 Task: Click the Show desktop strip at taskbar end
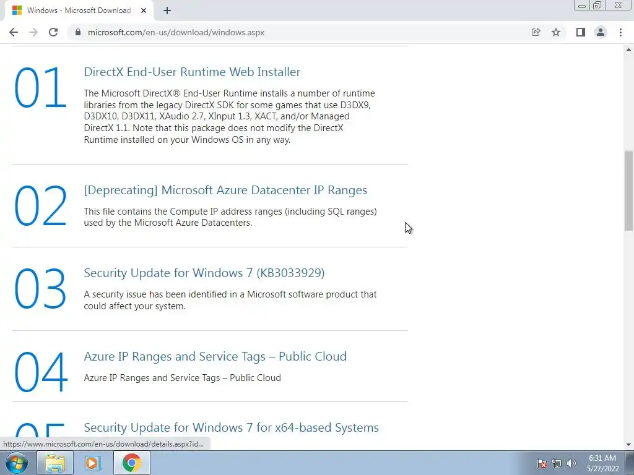630,463
